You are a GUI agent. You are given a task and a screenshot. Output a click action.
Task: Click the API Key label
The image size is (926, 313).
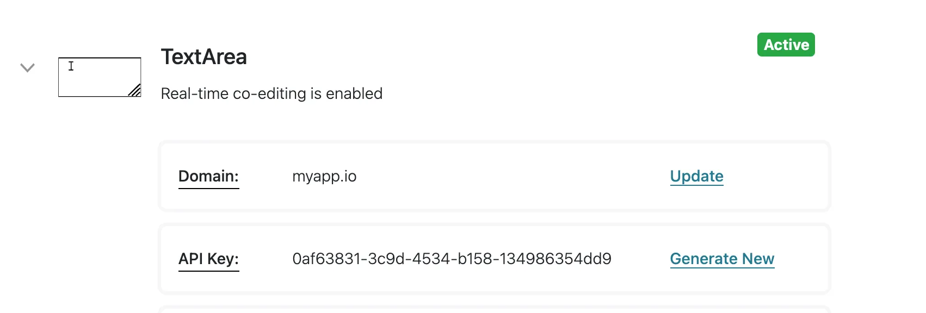(x=208, y=259)
